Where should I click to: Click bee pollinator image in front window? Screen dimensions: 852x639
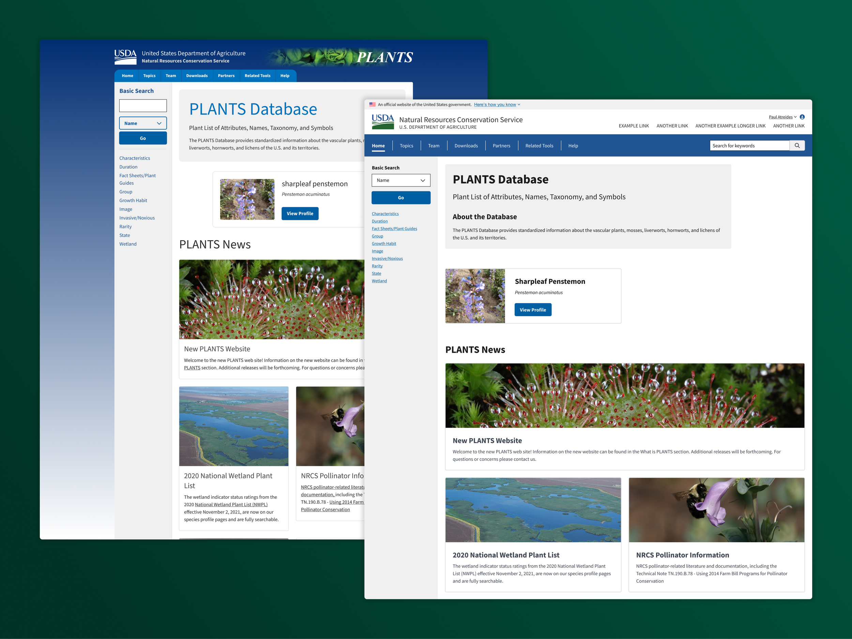716,510
